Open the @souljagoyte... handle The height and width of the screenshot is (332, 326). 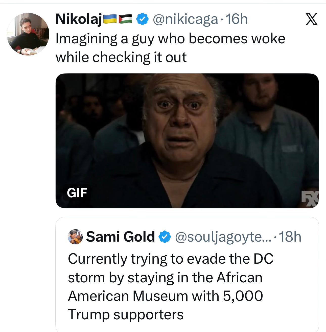(223, 237)
